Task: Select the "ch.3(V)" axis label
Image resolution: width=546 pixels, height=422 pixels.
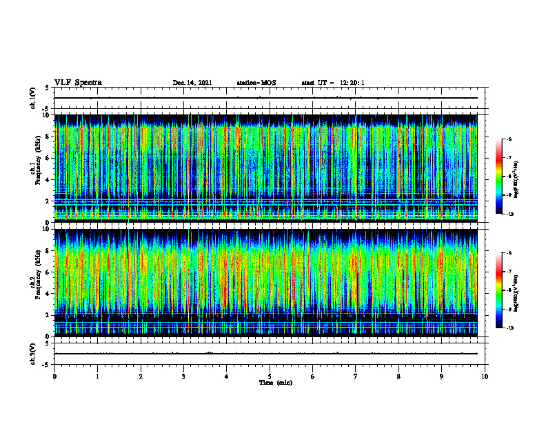Action: coord(33,354)
